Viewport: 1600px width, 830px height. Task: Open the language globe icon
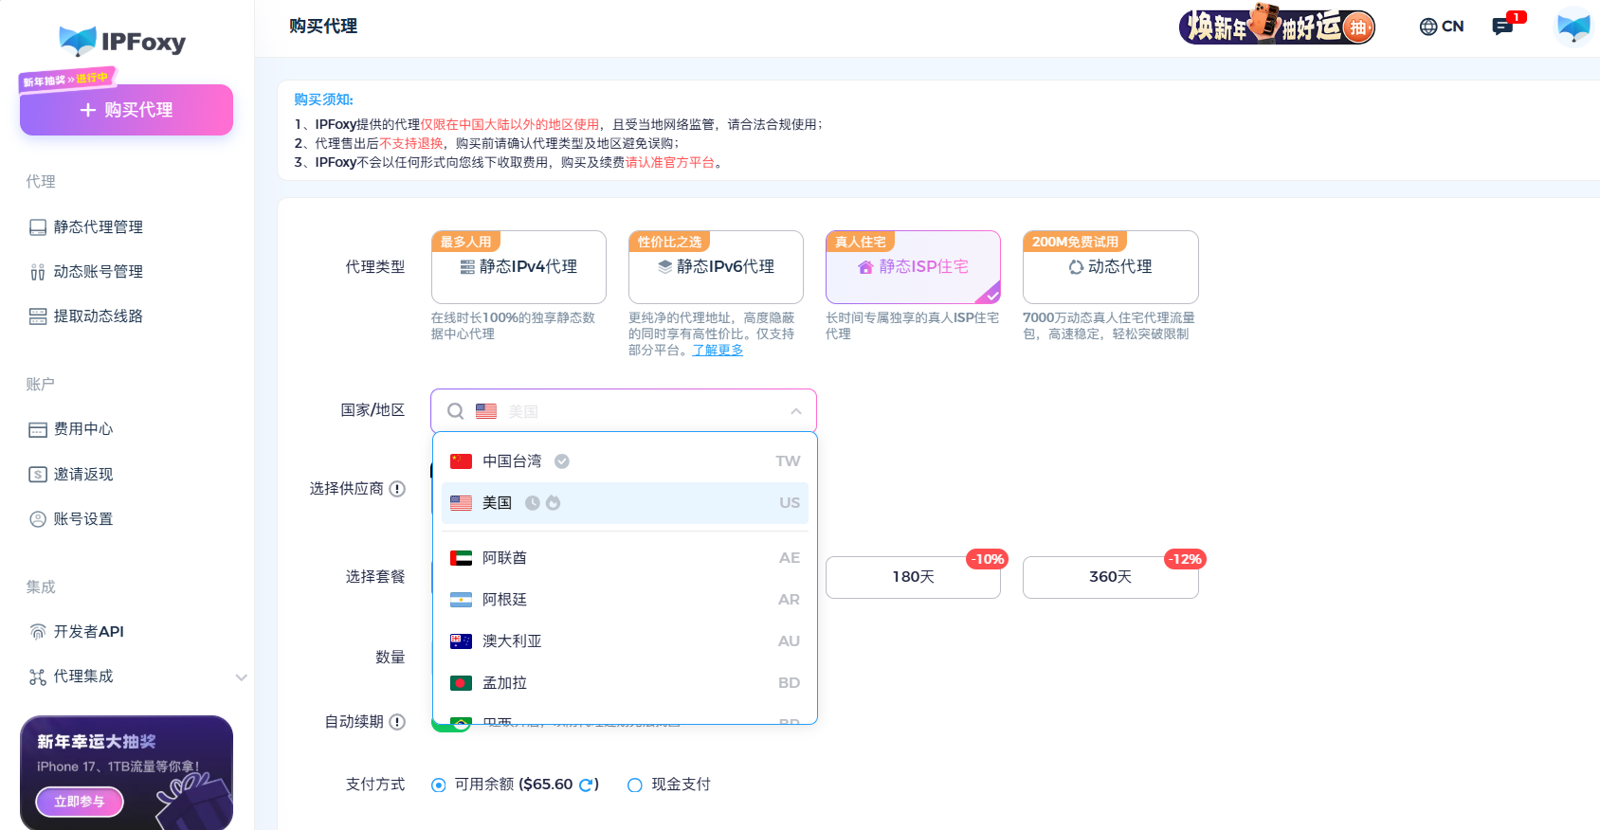coord(1427,27)
